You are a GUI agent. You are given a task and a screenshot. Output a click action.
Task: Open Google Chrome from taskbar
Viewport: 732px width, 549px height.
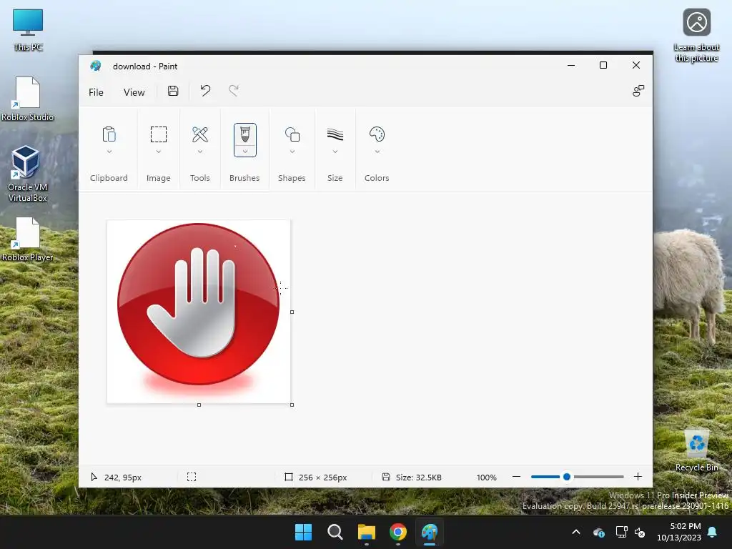(398, 532)
